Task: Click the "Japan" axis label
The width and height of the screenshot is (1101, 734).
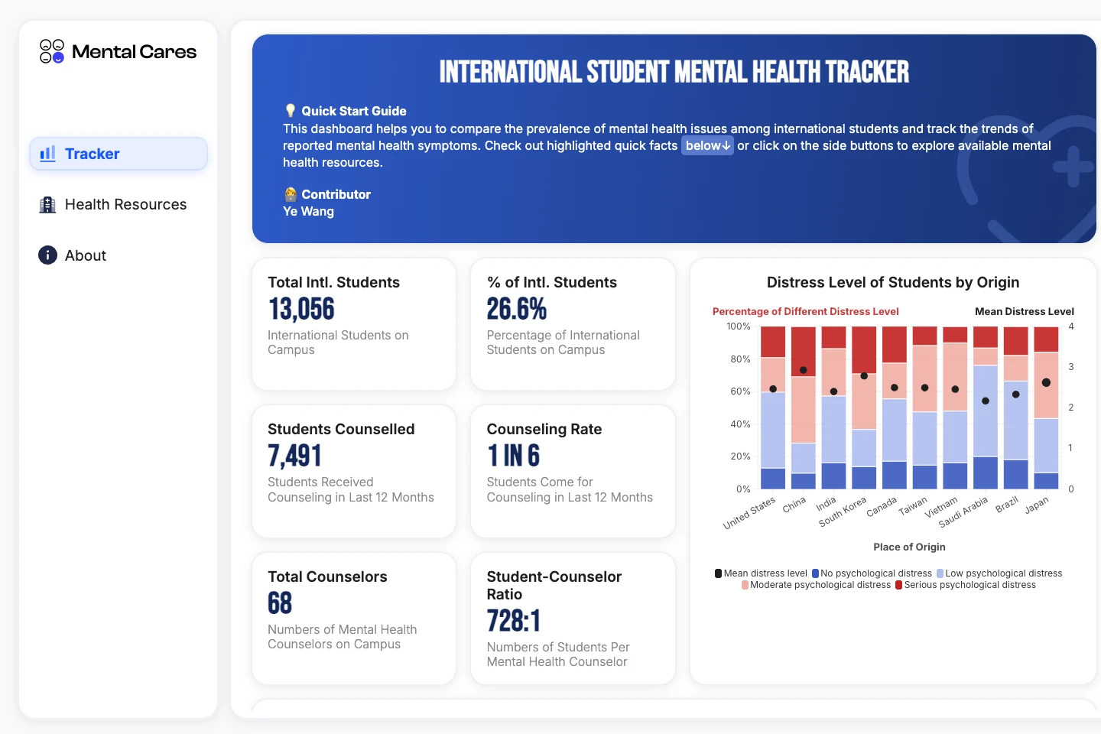Action: click(x=1037, y=505)
